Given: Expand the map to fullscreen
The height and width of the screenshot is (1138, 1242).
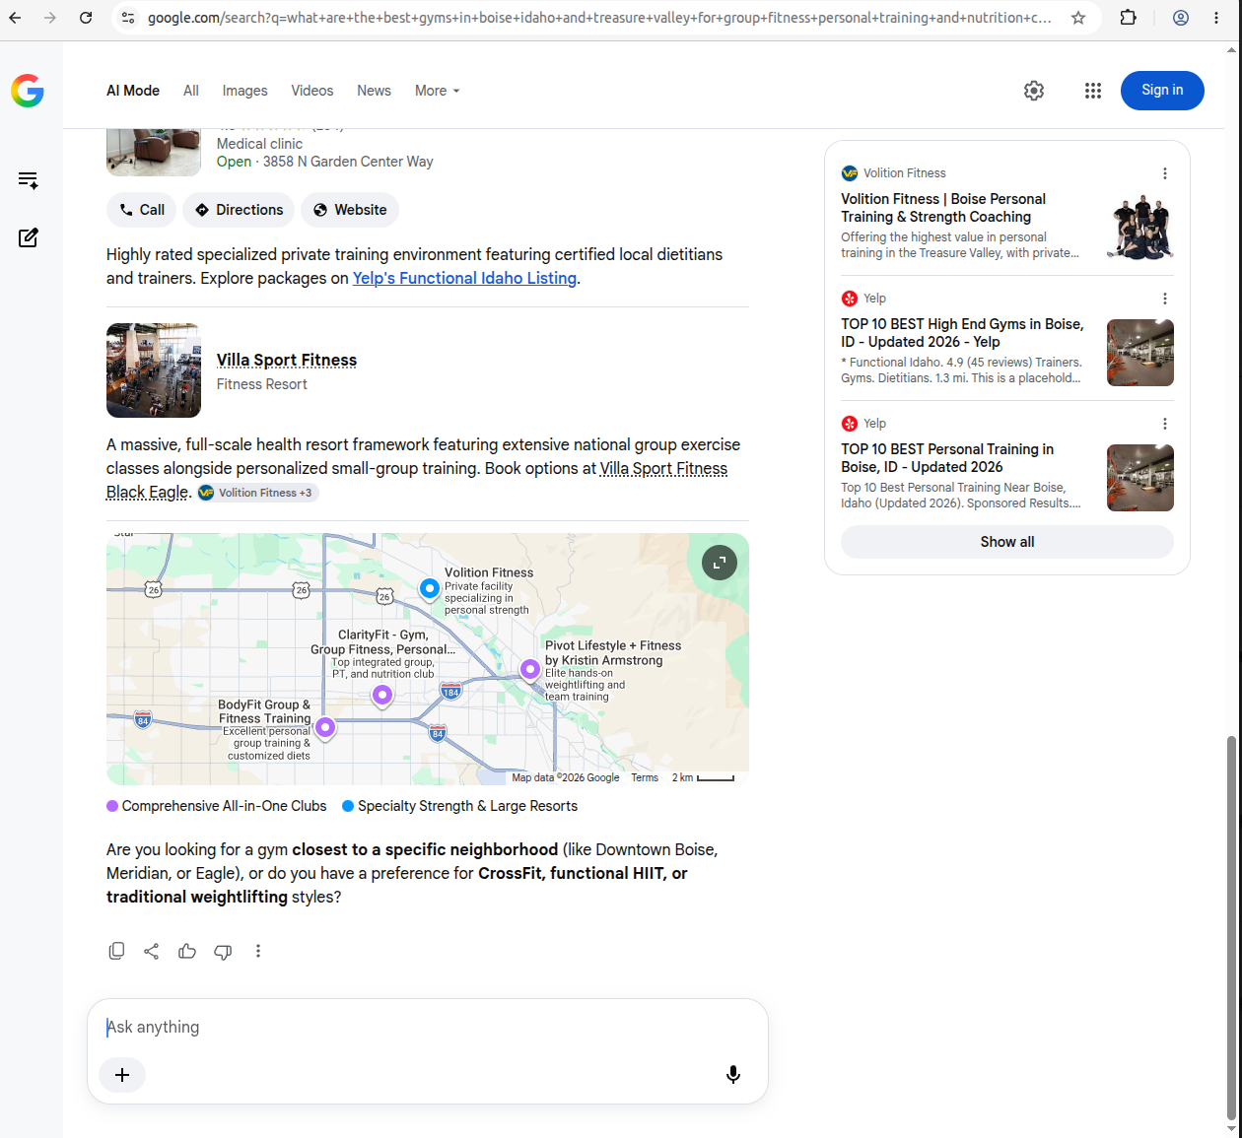Looking at the screenshot, I should pos(720,563).
